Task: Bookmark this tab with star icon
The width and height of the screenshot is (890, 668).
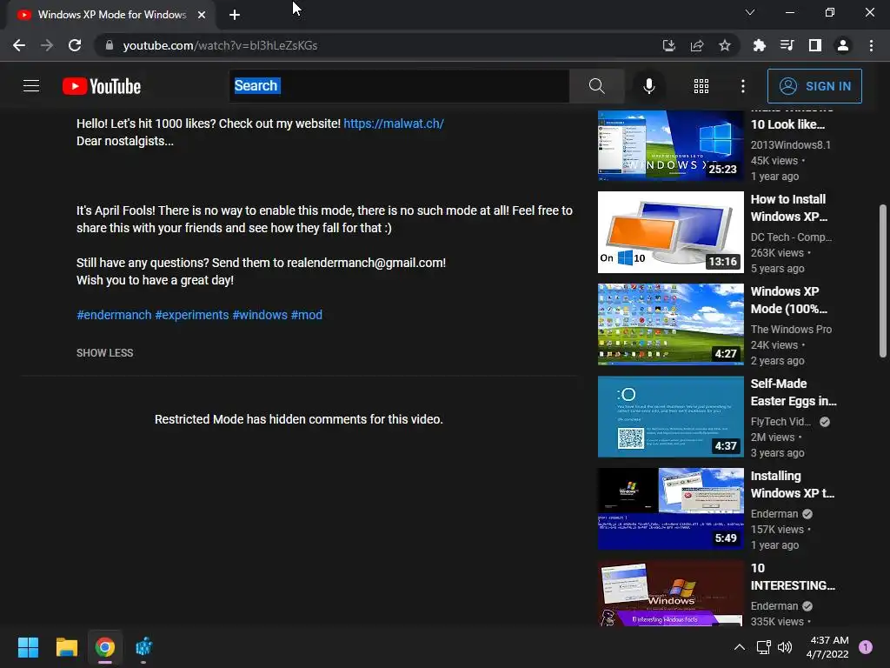Action: pyautogui.click(x=724, y=45)
